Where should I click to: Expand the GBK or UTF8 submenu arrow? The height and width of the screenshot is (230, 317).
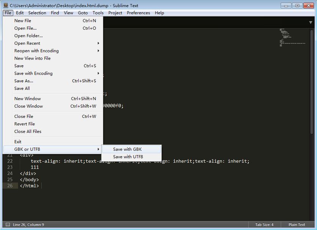tap(98, 149)
